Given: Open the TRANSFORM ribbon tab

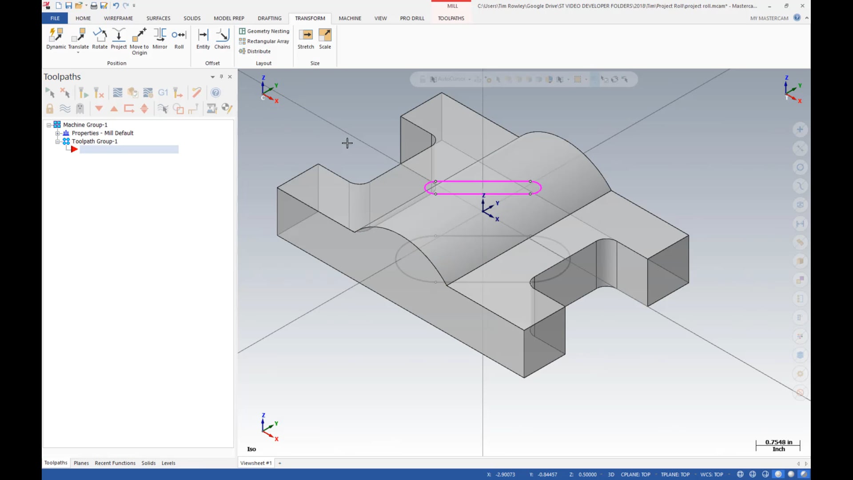Looking at the screenshot, I should (x=310, y=18).
